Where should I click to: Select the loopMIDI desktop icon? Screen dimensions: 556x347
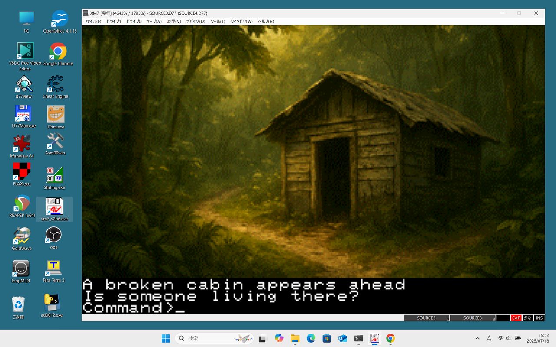tap(21, 272)
